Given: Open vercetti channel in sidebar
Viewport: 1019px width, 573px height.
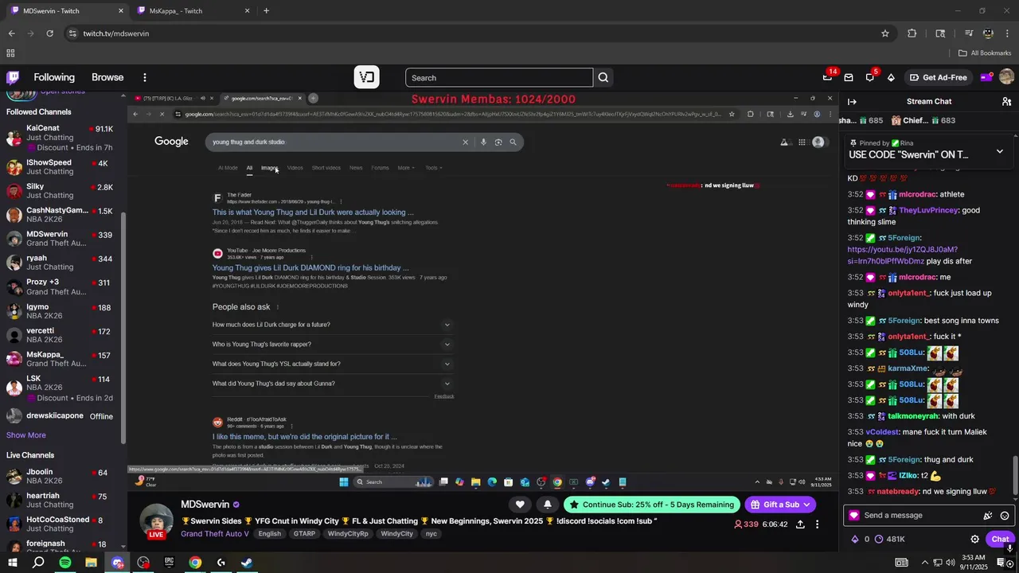Looking at the screenshot, I should pos(61,335).
